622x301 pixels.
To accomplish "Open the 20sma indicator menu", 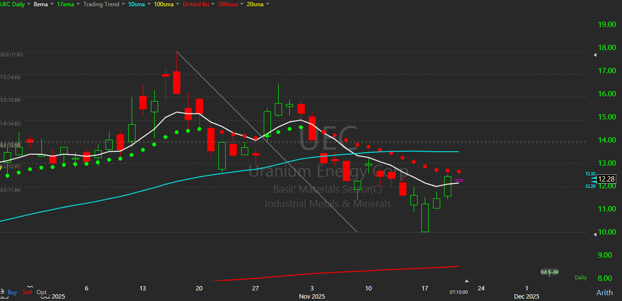I will 256,4.
